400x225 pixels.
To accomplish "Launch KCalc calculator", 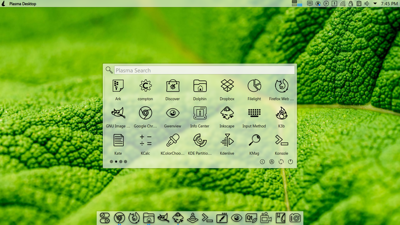I will coord(145,144).
